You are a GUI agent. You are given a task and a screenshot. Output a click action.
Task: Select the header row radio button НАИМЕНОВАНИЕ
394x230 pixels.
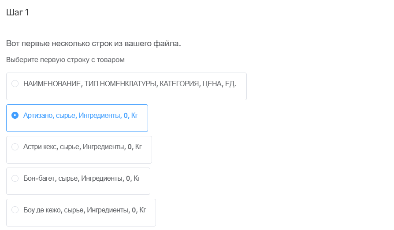click(x=15, y=84)
